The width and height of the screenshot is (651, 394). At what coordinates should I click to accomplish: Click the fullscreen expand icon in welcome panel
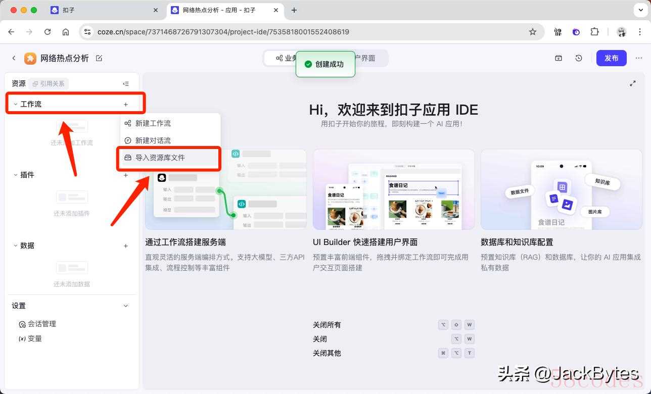[x=633, y=83]
